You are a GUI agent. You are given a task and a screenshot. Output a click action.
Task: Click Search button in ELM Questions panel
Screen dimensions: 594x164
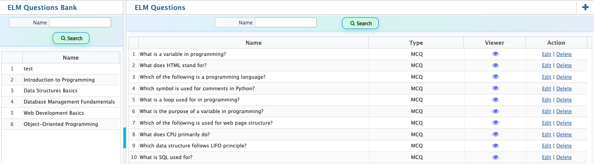[360, 23]
